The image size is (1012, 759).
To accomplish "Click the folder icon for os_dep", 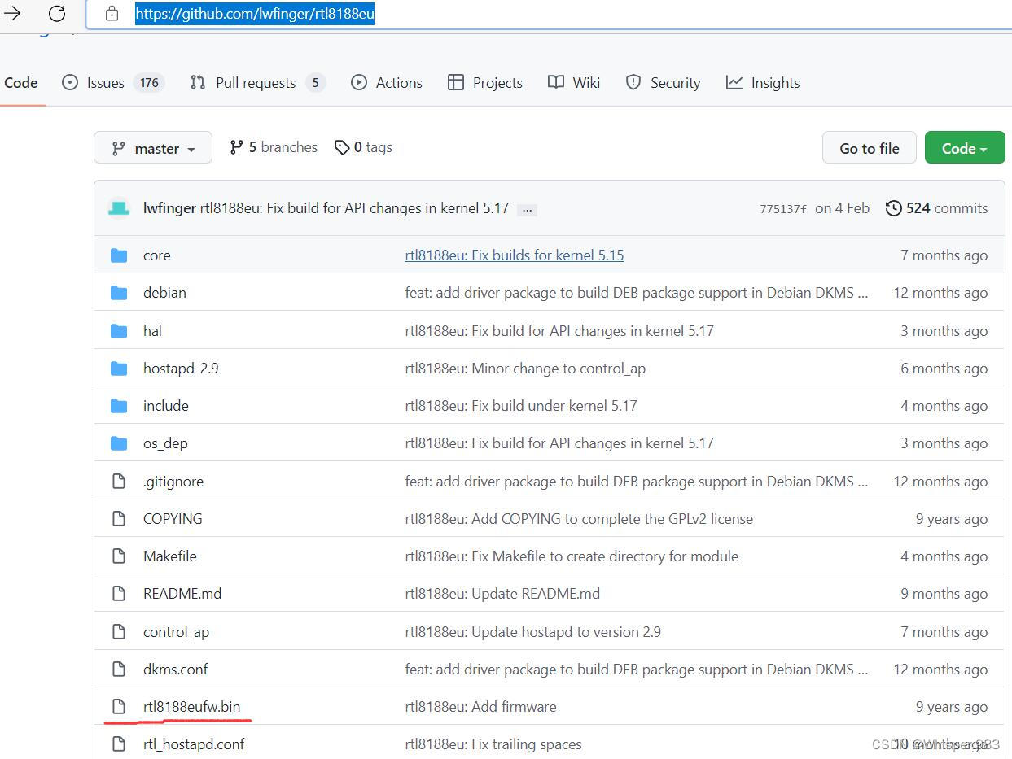I will 119,443.
